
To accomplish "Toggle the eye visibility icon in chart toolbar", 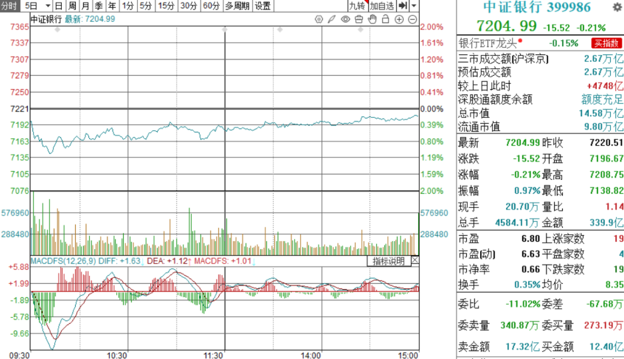I will tap(346, 19).
